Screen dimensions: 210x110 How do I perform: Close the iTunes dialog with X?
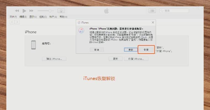point(153,23)
